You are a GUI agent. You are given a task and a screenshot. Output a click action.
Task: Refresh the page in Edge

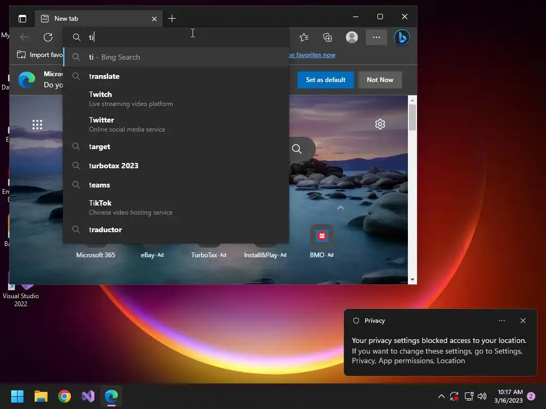pyautogui.click(x=48, y=37)
